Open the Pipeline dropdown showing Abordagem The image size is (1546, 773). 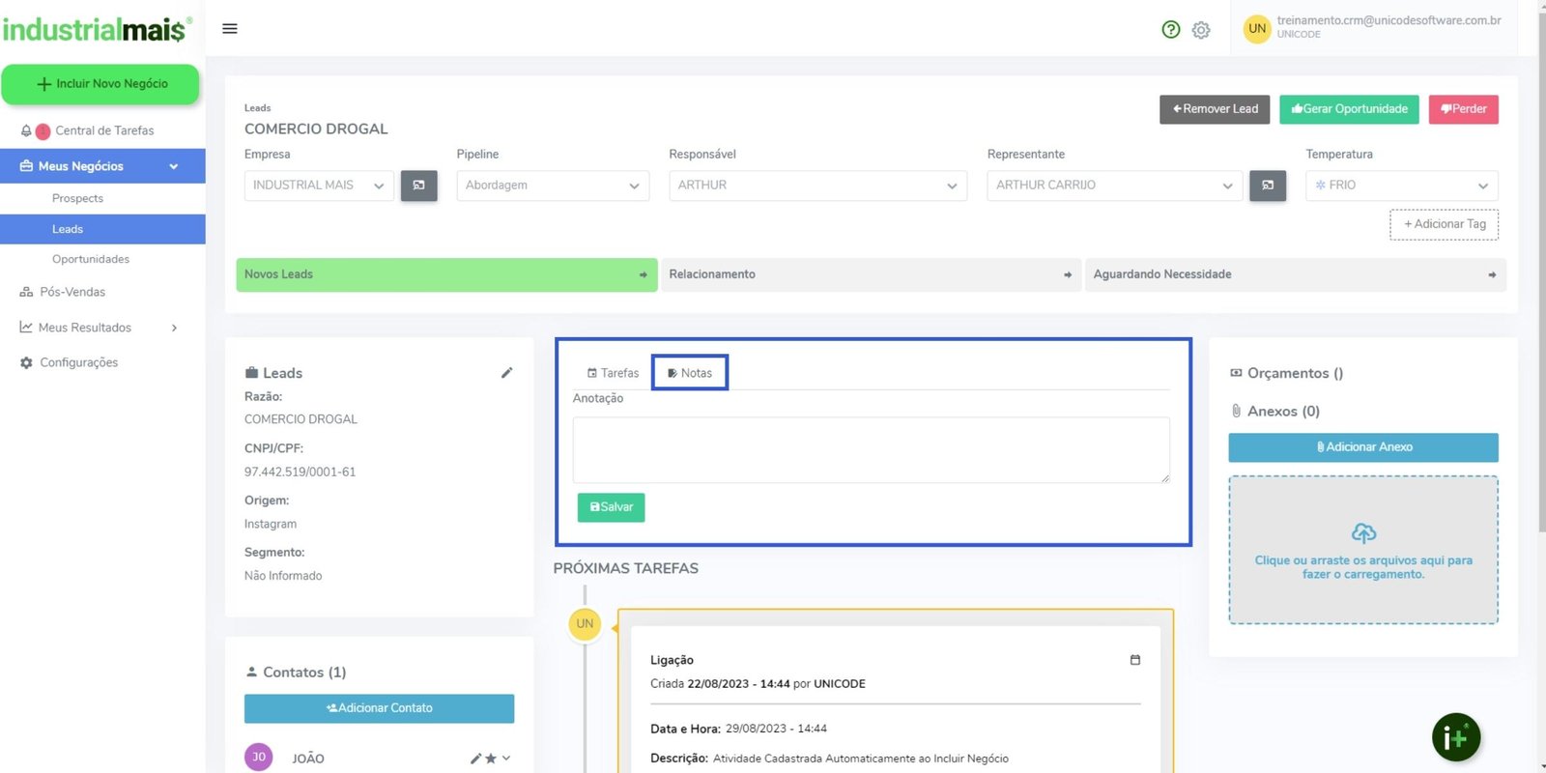pos(552,186)
